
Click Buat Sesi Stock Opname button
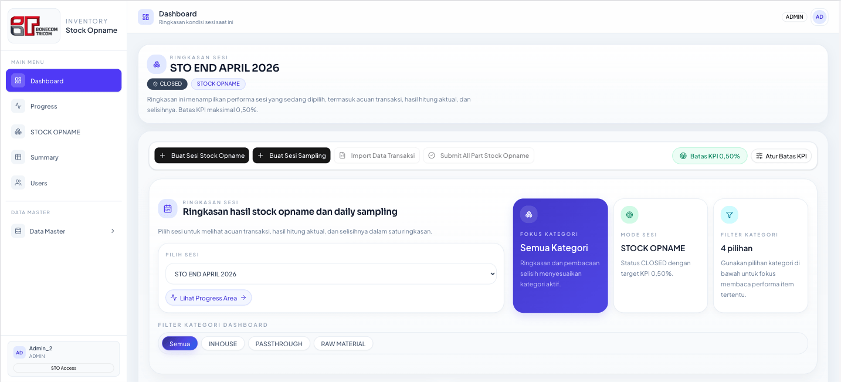pyautogui.click(x=202, y=155)
